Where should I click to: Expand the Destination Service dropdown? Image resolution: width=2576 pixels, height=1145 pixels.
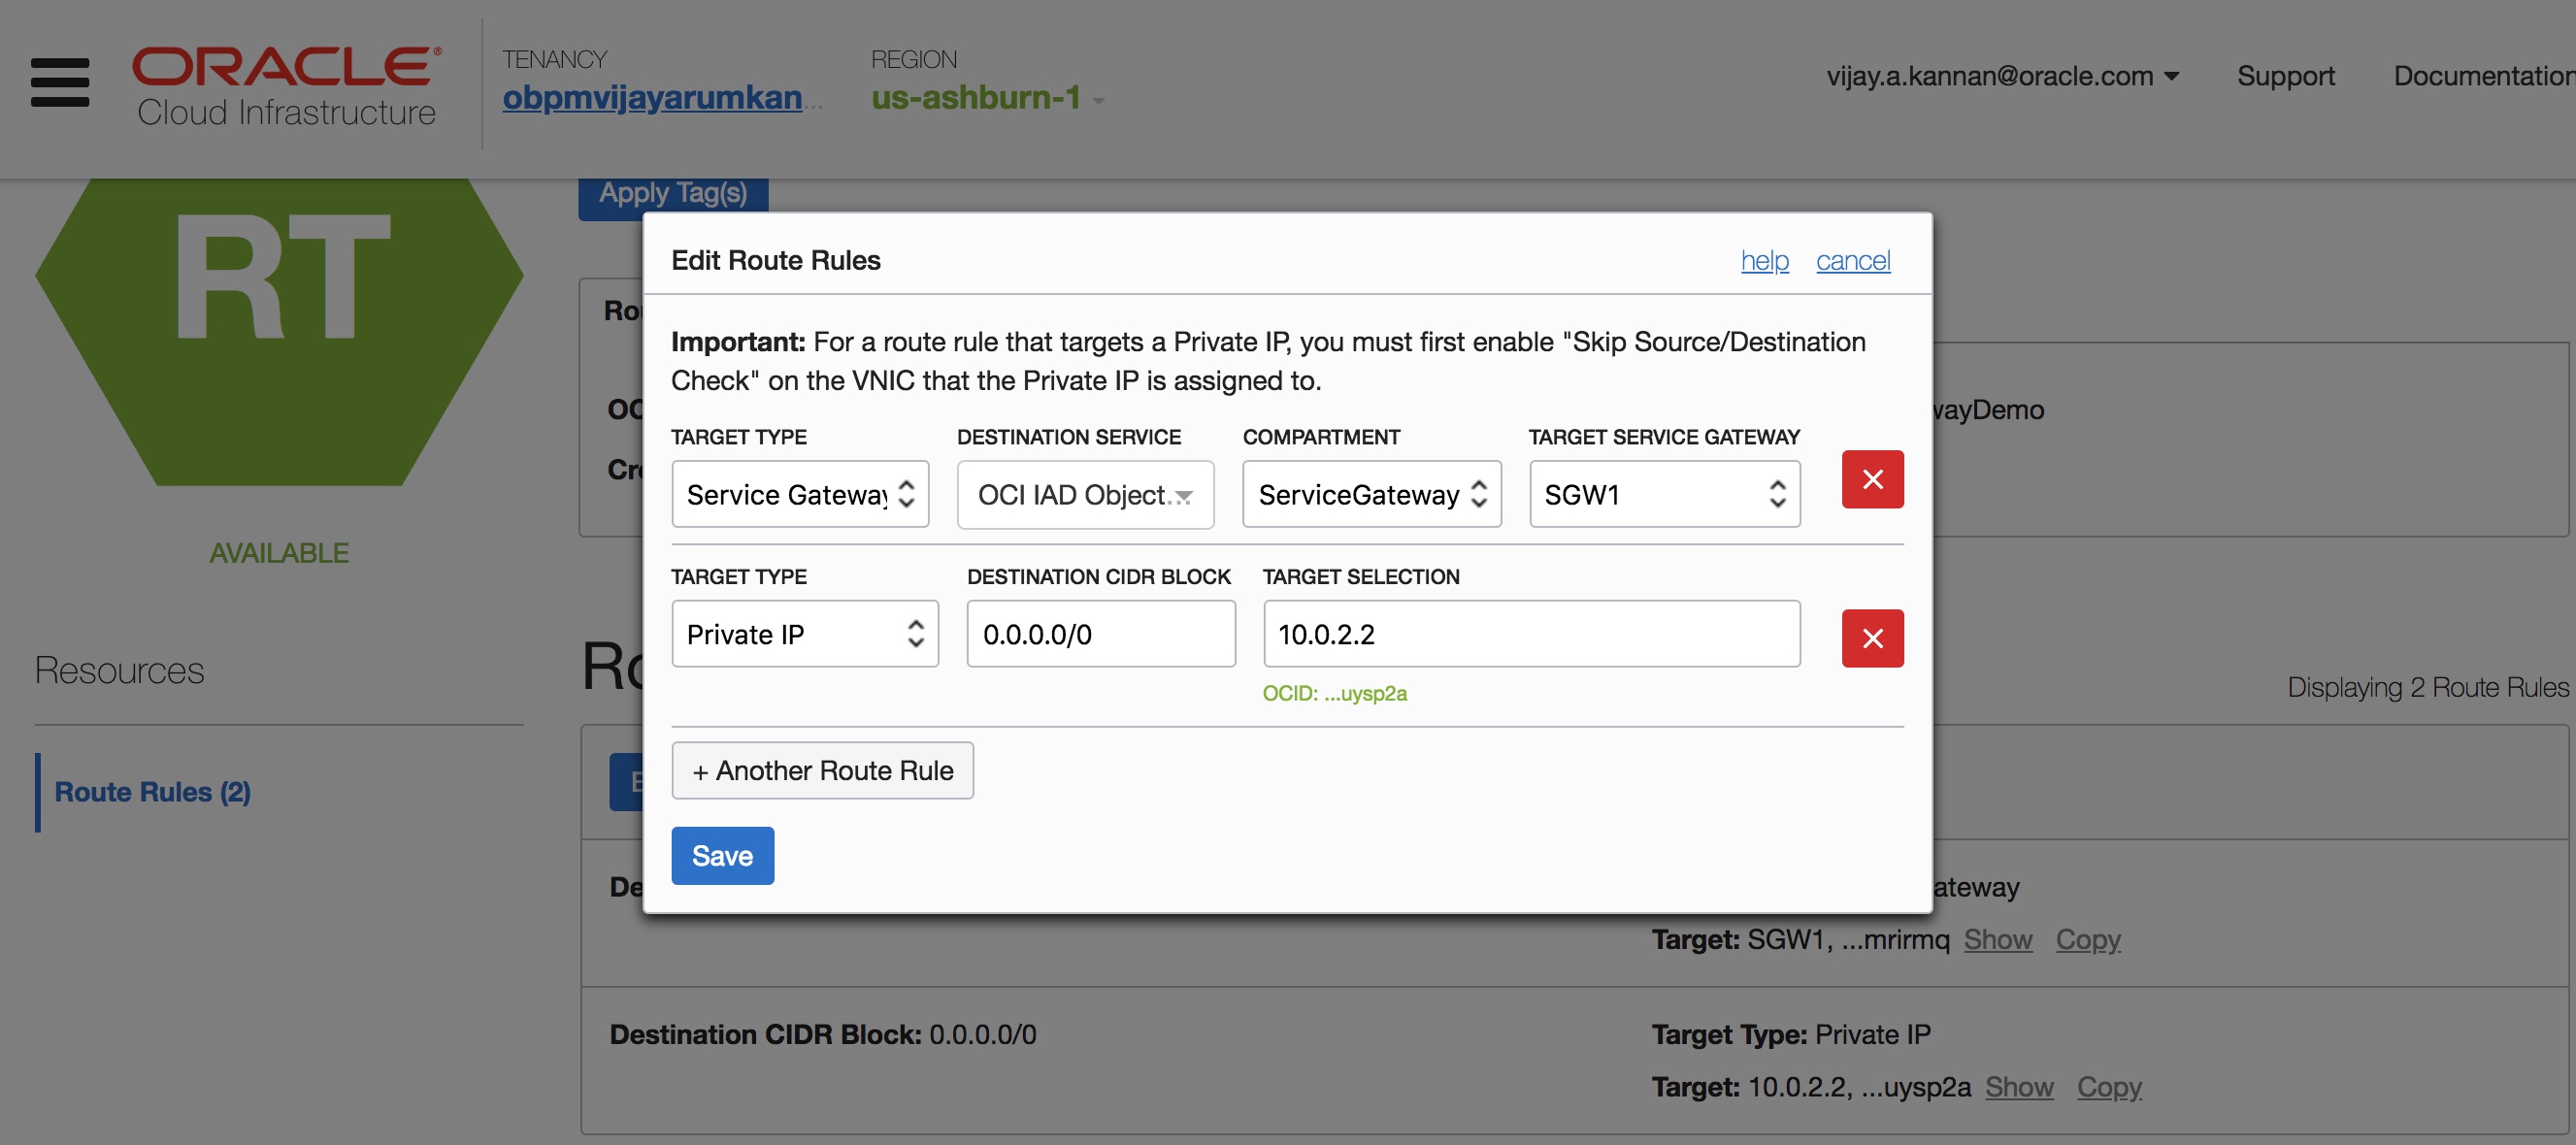pos(1085,494)
